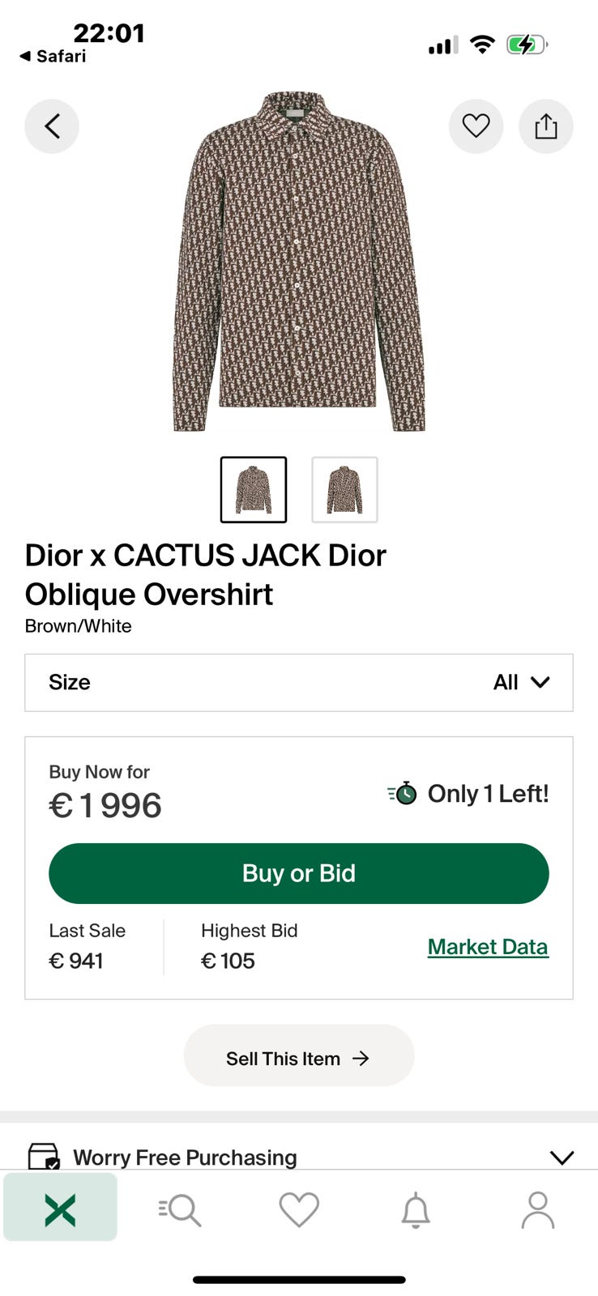The width and height of the screenshot is (598, 1296).
Task: Open notifications bell tab
Action: pyautogui.click(x=416, y=1210)
